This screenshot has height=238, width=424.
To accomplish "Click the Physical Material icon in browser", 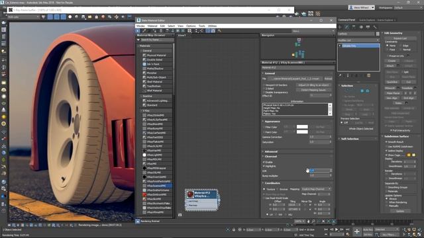I will click(x=144, y=56).
